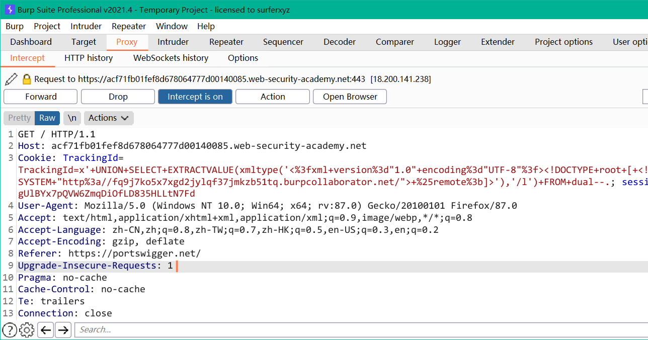Switch to Target tab
648x340 pixels.
[x=84, y=42]
